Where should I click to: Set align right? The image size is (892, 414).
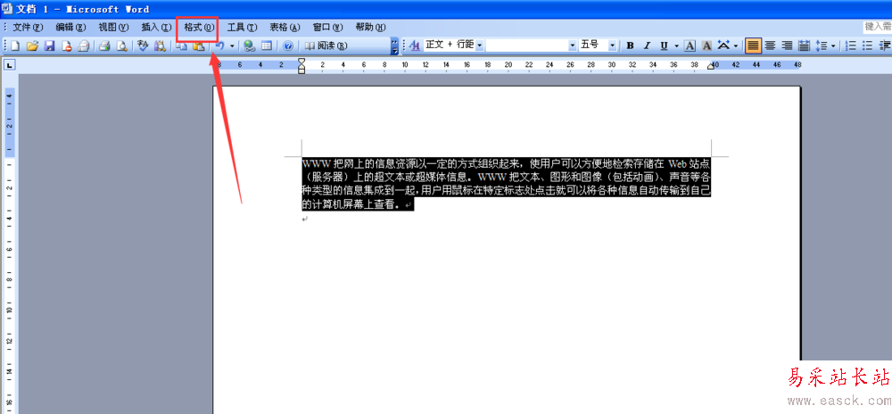[788, 46]
